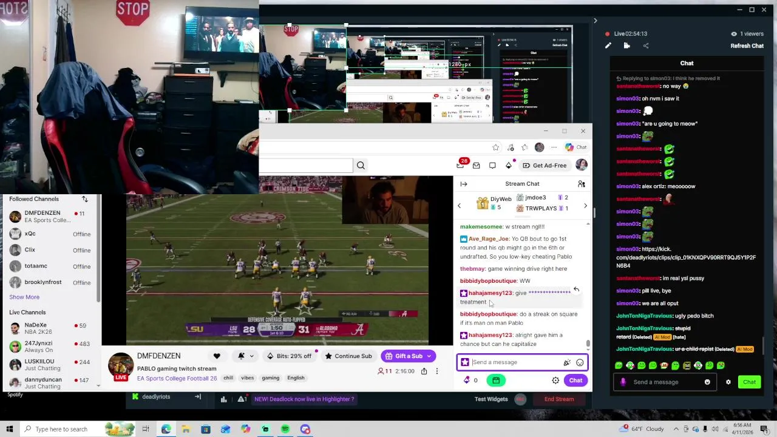Open EA Sports College Football 26 link

click(x=177, y=378)
